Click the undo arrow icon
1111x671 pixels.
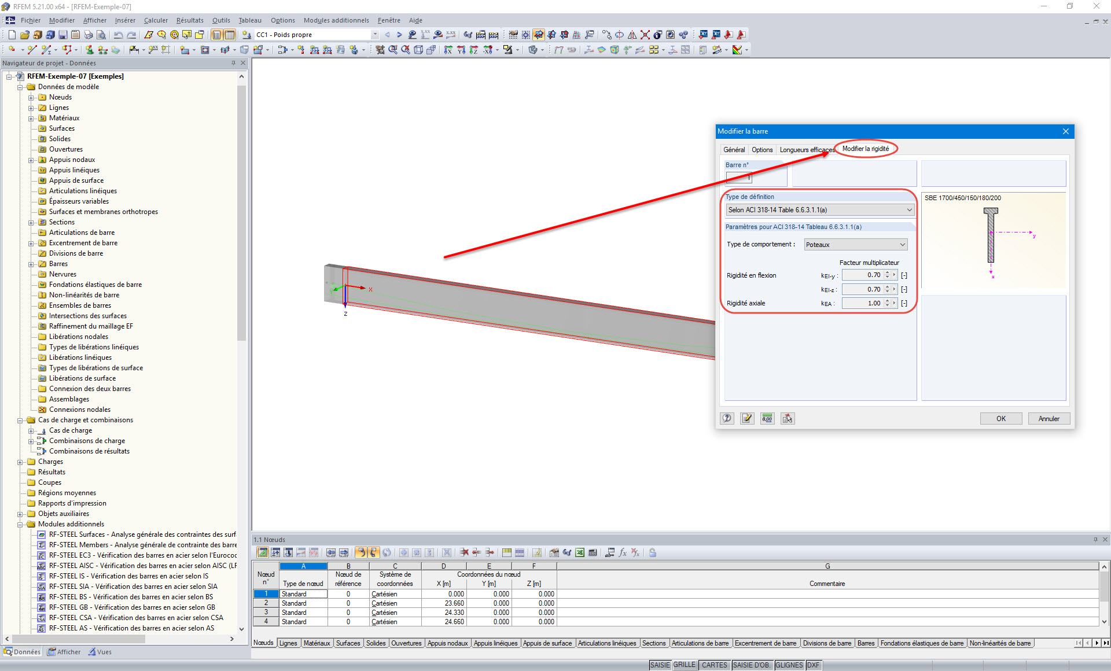119,35
